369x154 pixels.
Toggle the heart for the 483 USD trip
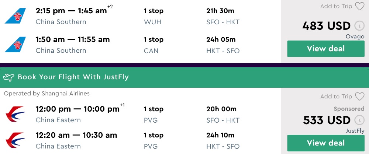pyautogui.click(x=359, y=6)
